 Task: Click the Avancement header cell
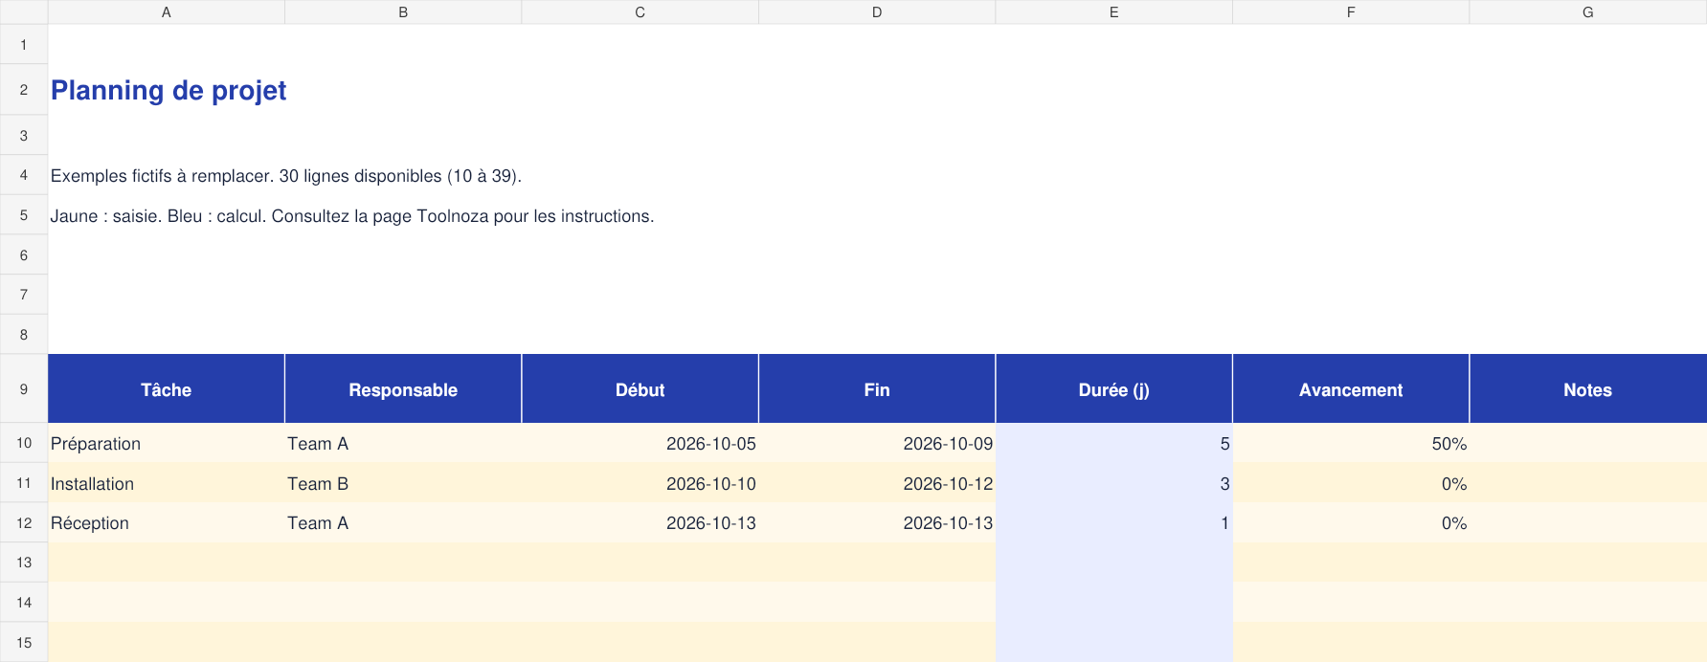coord(1351,389)
